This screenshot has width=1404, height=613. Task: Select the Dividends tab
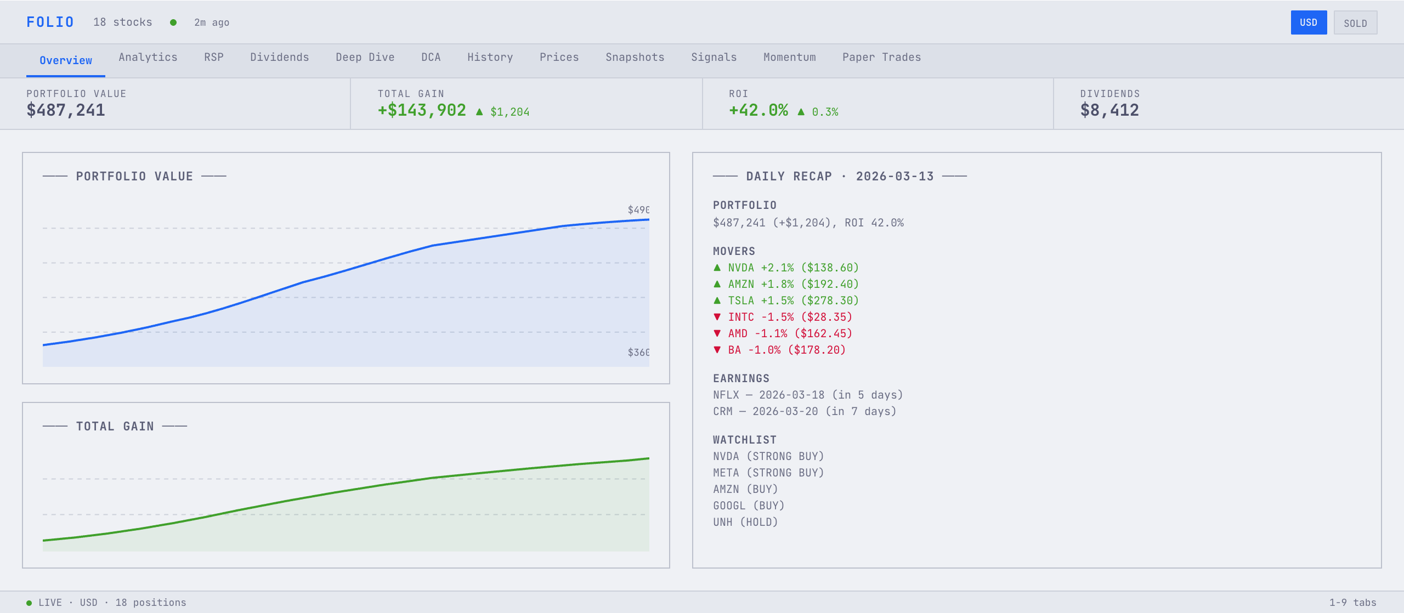point(280,57)
